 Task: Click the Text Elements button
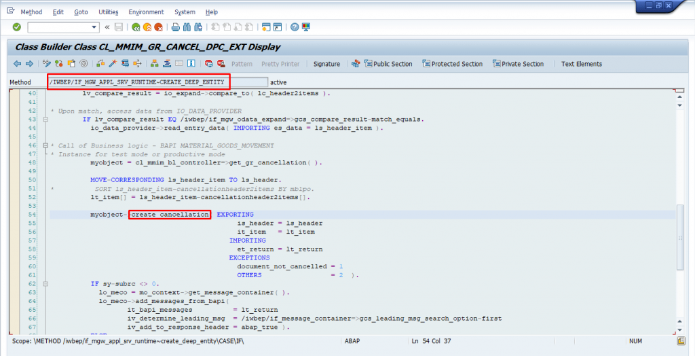[x=582, y=64]
